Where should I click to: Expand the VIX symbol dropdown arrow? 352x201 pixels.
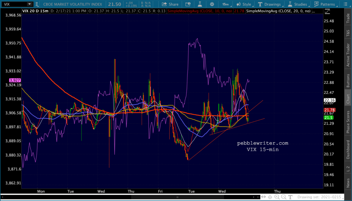click(30, 4)
